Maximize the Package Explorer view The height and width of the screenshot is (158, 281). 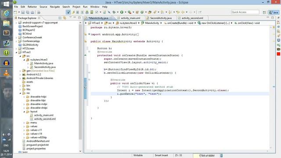tap(79, 18)
